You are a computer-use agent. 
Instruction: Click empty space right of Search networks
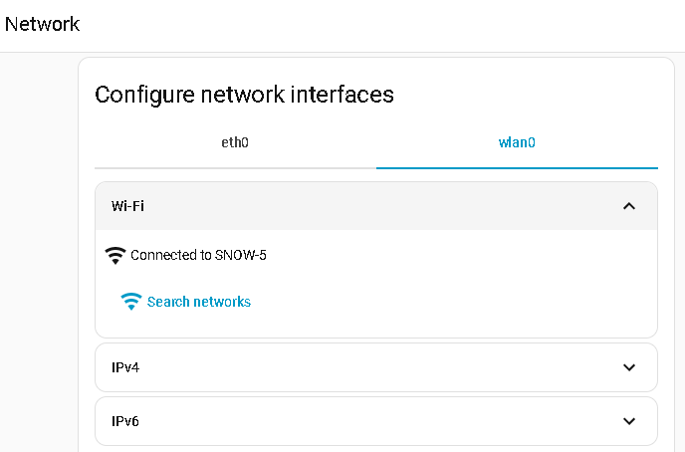pyautogui.click(x=448, y=302)
